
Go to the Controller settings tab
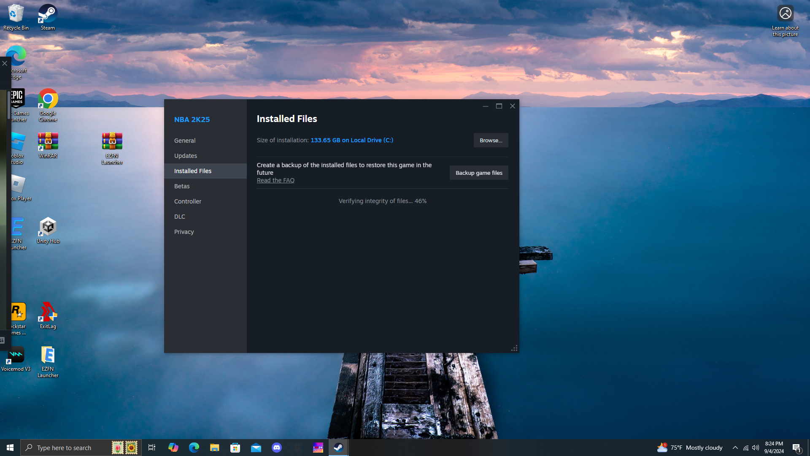[188, 201]
